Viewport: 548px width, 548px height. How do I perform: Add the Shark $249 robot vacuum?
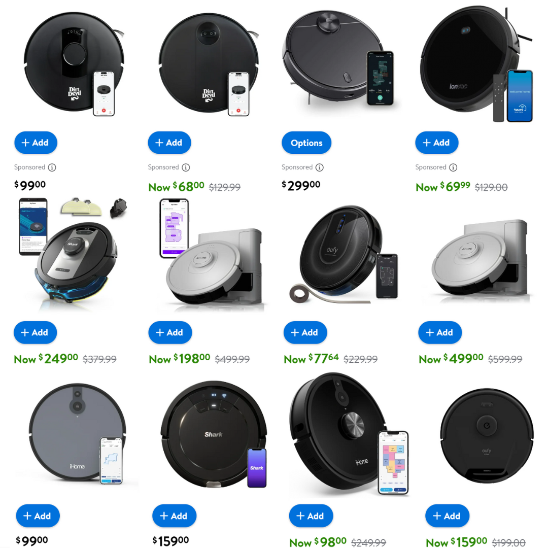point(36,332)
